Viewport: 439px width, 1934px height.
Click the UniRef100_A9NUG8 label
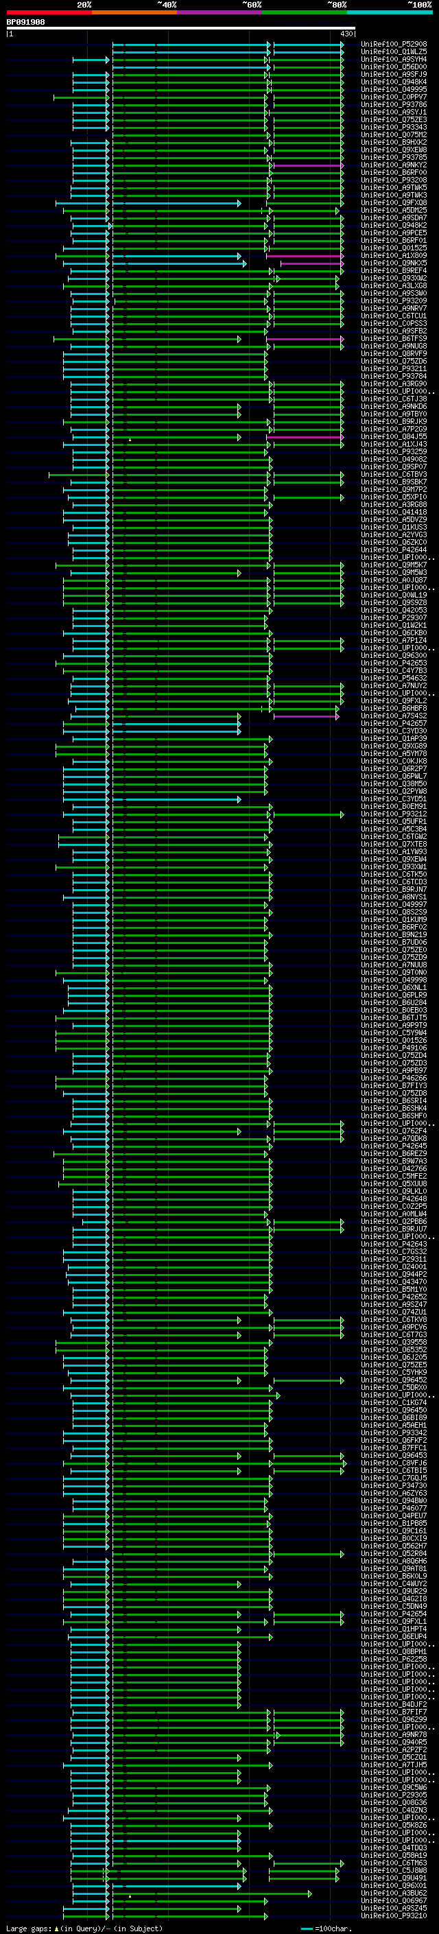[x=394, y=346]
